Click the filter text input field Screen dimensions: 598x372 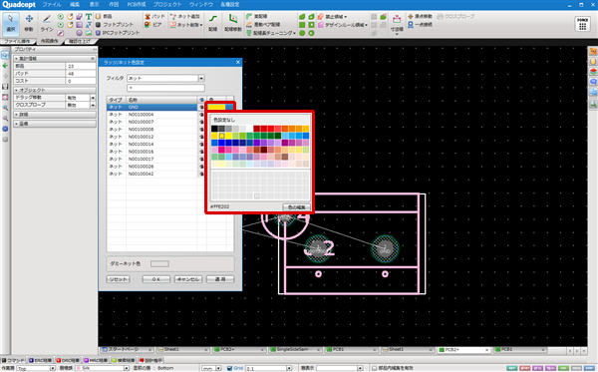tap(165, 88)
